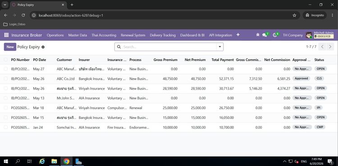Select the ABC Co.,Ltd row checkbox

click(5, 79)
